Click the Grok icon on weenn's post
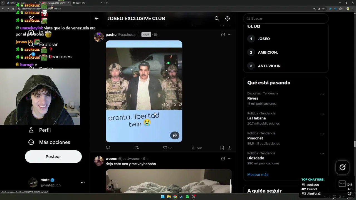The height and width of the screenshot is (200, 356). click(223, 159)
